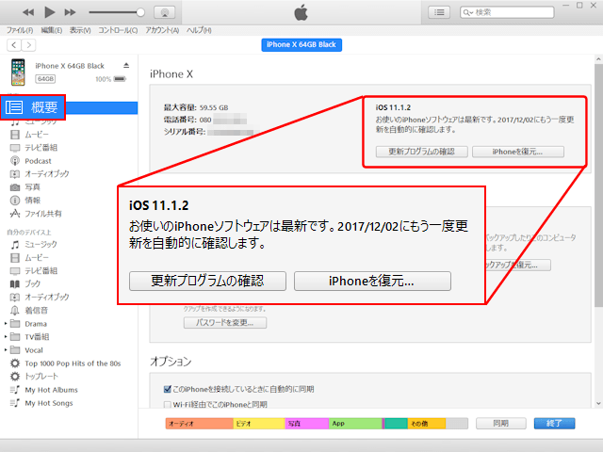Toggle Wi-Fi経由でこのiPhoneと同期 checkbox

click(x=168, y=404)
